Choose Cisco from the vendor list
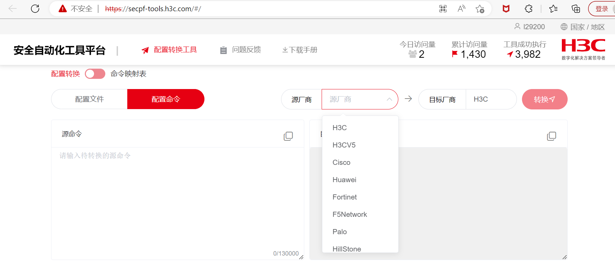Viewport: 615px width, 278px height. tap(360, 162)
